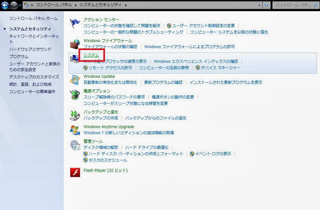Open Windows ファイアウォール heading link
The height and width of the screenshot is (210, 320).
click(x=108, y=40)
